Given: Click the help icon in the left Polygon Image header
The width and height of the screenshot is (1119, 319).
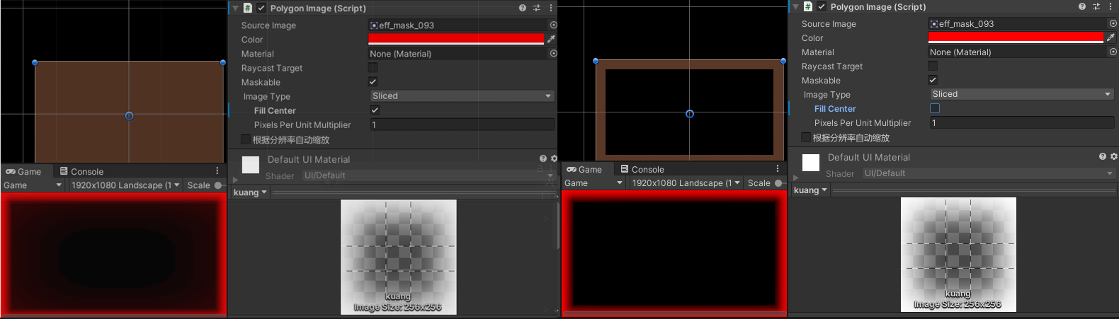Looking at the screenshot, I should 523,8.
